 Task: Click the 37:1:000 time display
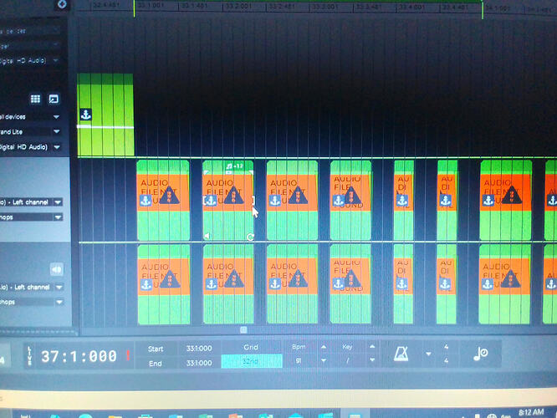(x=79, y=356)
